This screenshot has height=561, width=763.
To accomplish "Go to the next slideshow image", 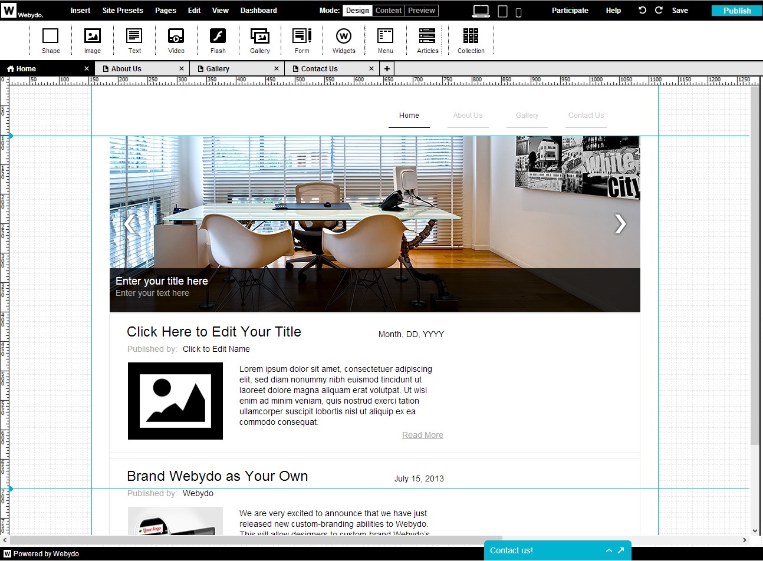I will 620,224.
